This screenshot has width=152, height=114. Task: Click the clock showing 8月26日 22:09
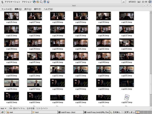pos(138,2)
